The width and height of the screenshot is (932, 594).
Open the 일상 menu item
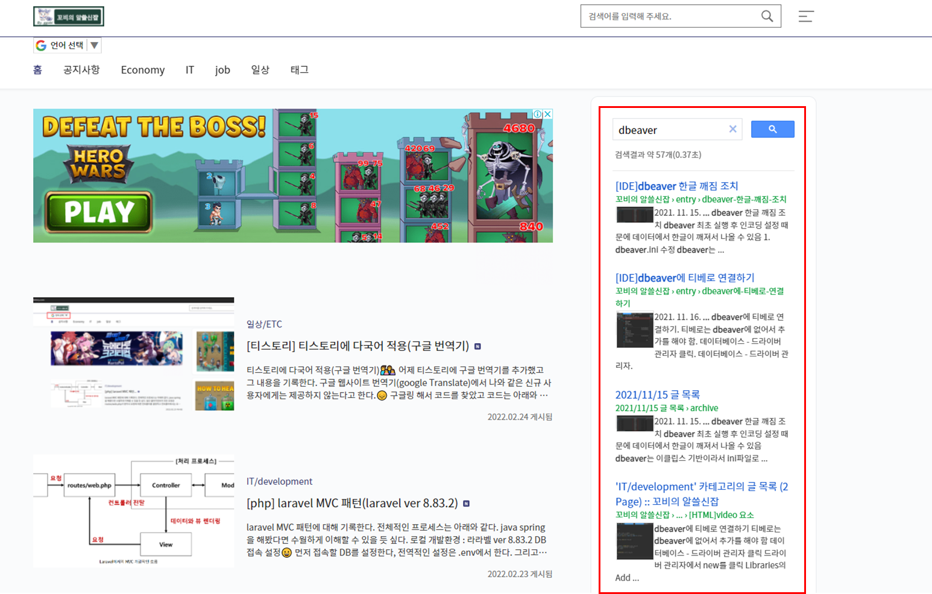(260, 70)
